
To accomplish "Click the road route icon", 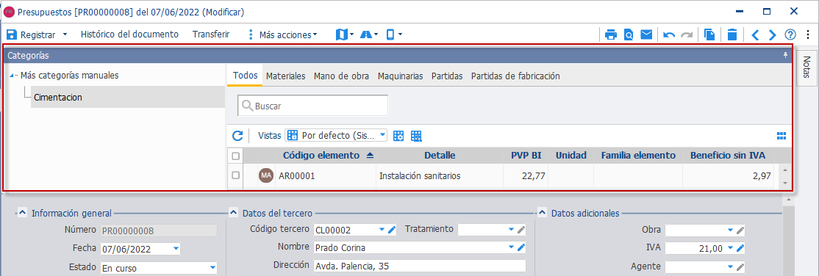I will [x=365, y=35].
